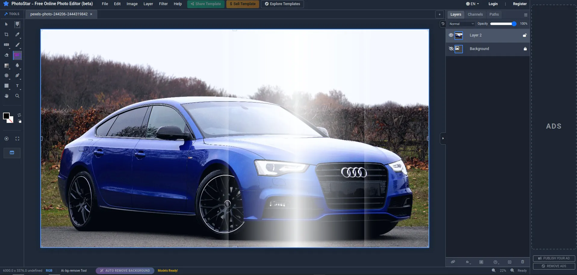Open the Edit menu

pos(117,4)
